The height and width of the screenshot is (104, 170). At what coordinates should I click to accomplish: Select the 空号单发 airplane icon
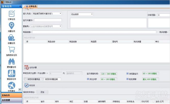(x=11, y=85)
